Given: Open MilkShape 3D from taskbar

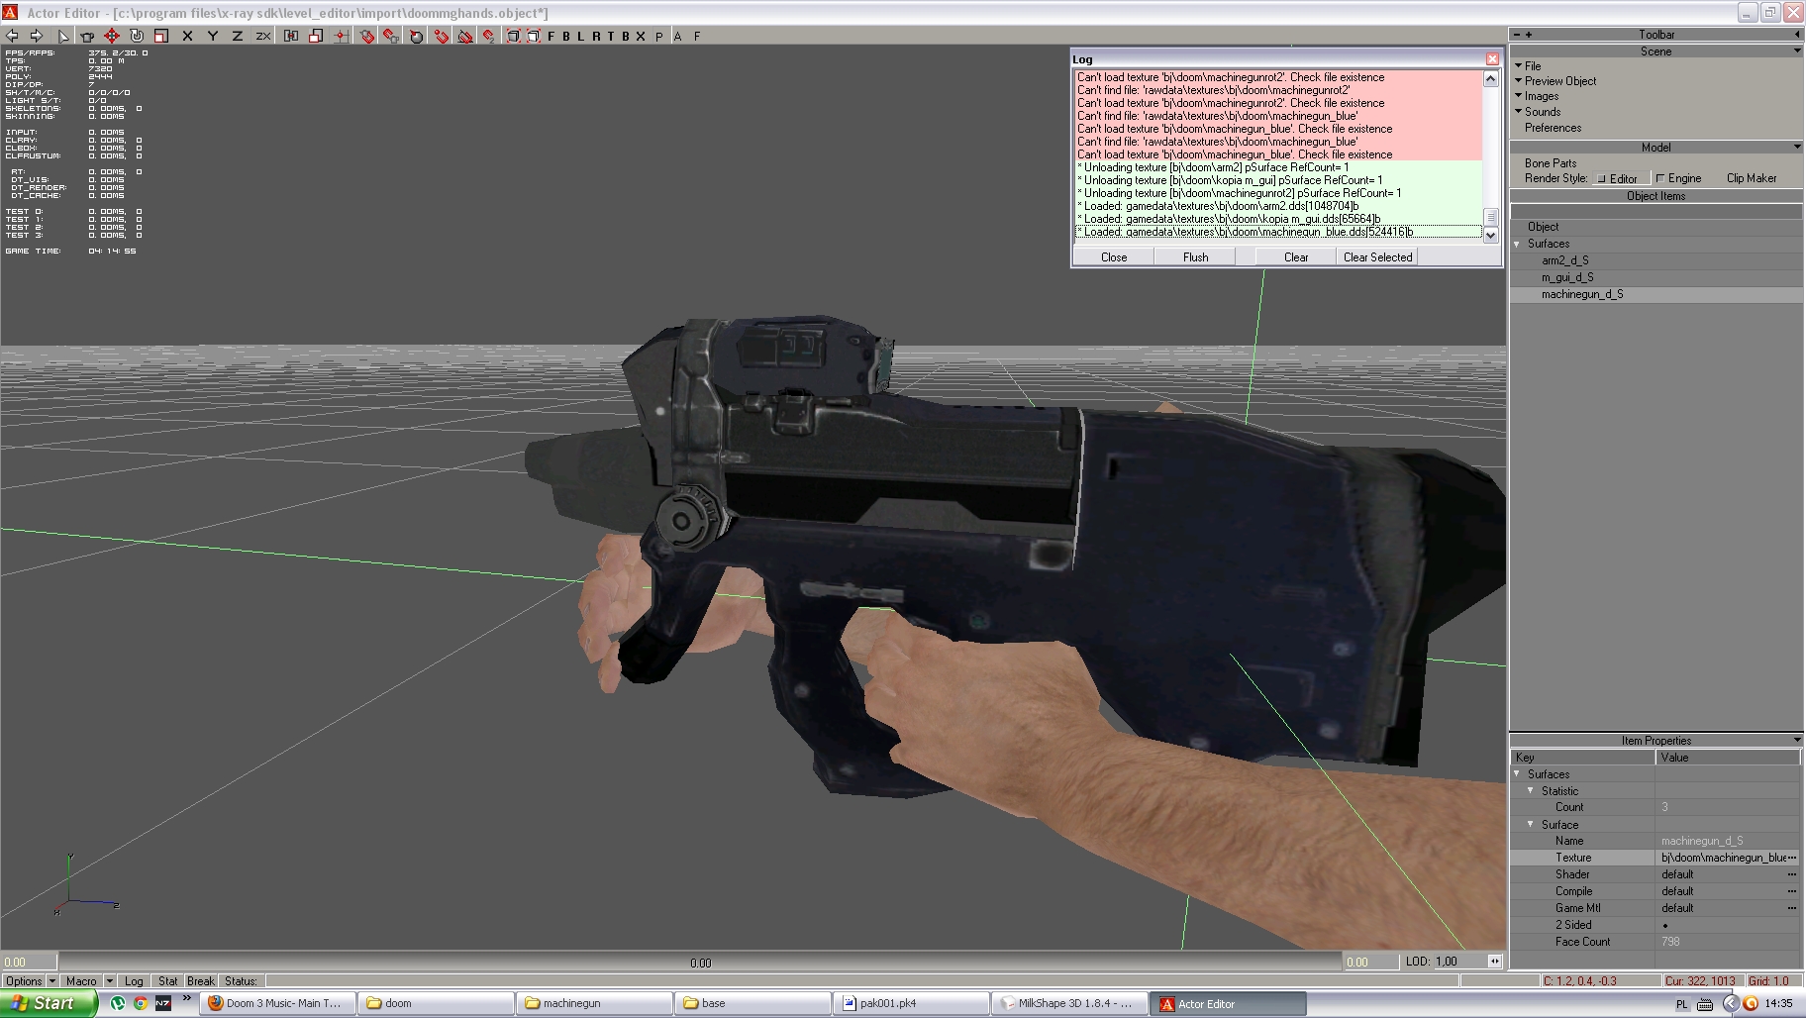Looking at the screenshot, I should click(1069, 1003).
